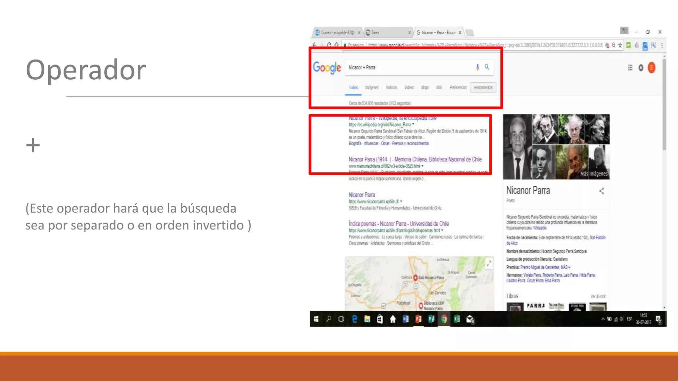Open Word from the taskbar

[406, 319]
